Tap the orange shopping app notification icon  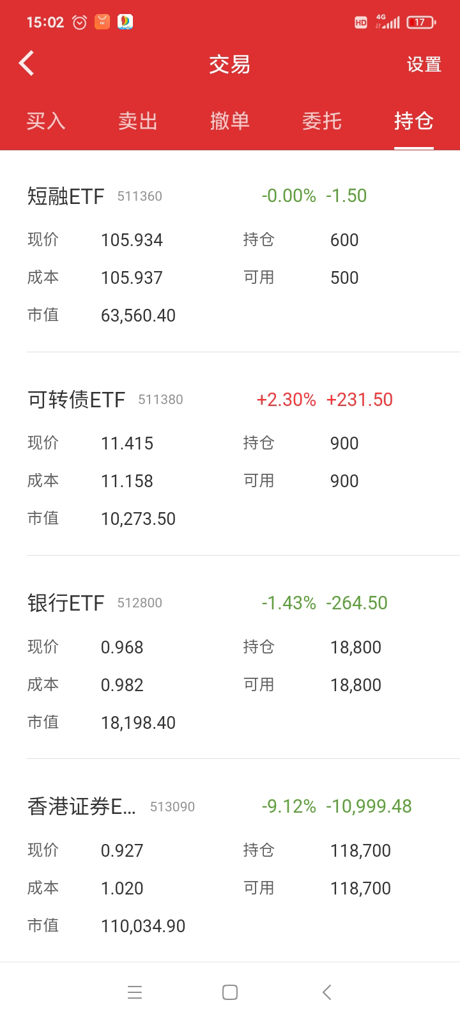point(102,22)
